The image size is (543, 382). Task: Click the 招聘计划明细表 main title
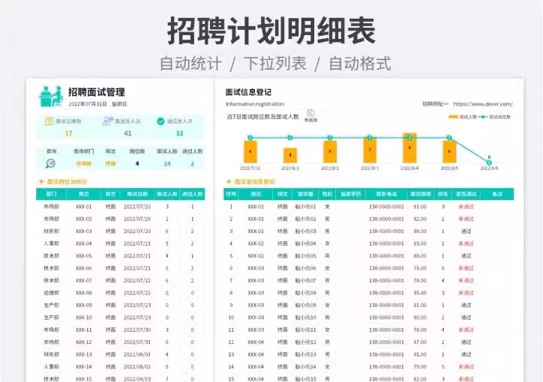(x=271, y=31)
